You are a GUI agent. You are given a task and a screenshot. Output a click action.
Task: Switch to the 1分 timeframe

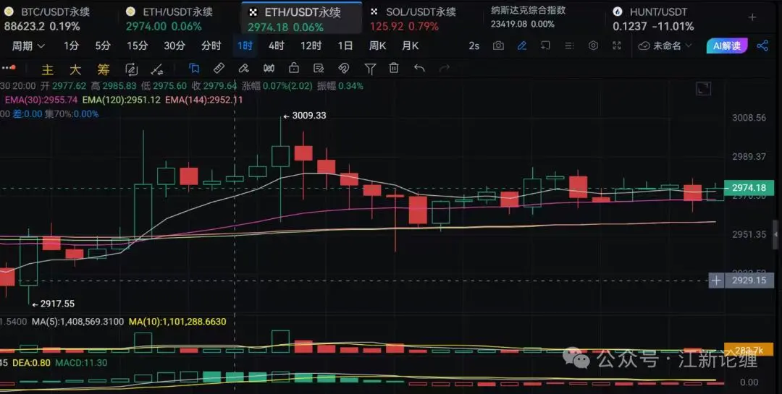point(71,46)
